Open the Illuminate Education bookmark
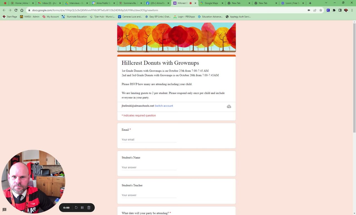 pos(74,17)
